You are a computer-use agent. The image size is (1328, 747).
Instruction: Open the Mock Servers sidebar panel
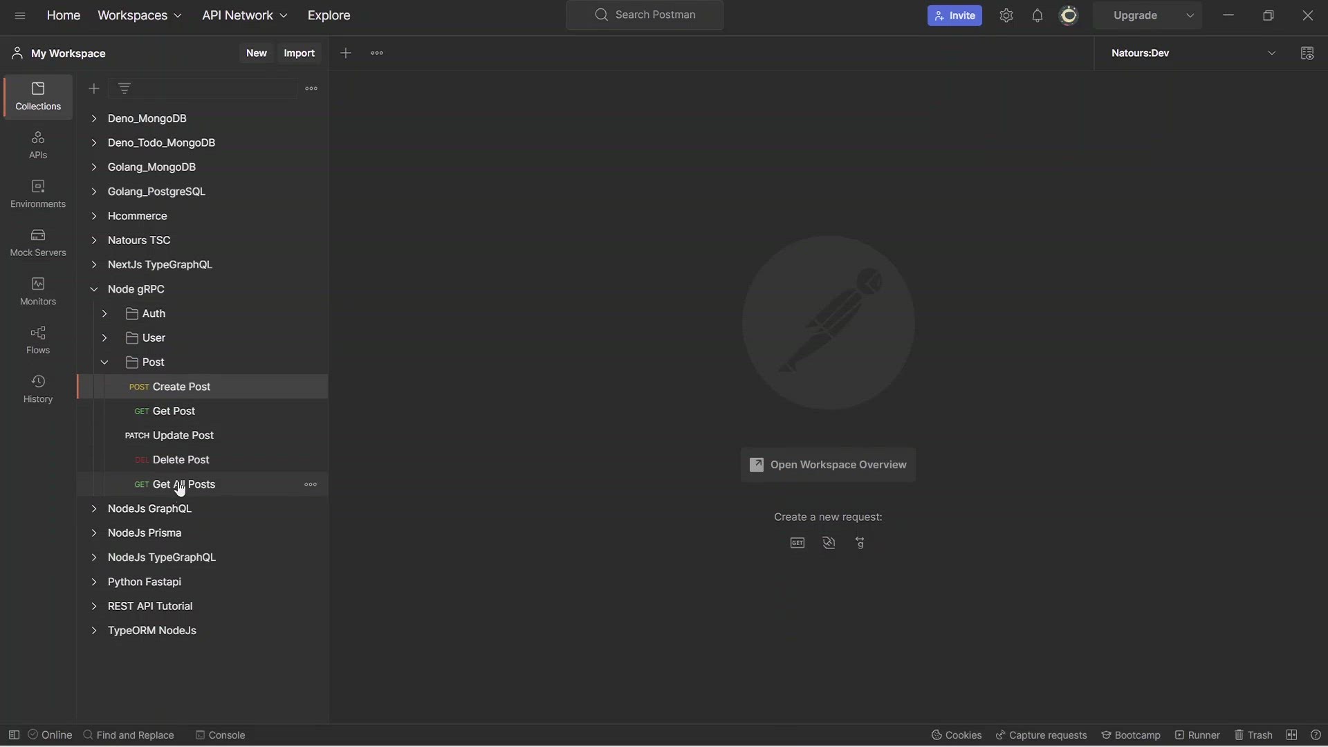pos(38,243)
